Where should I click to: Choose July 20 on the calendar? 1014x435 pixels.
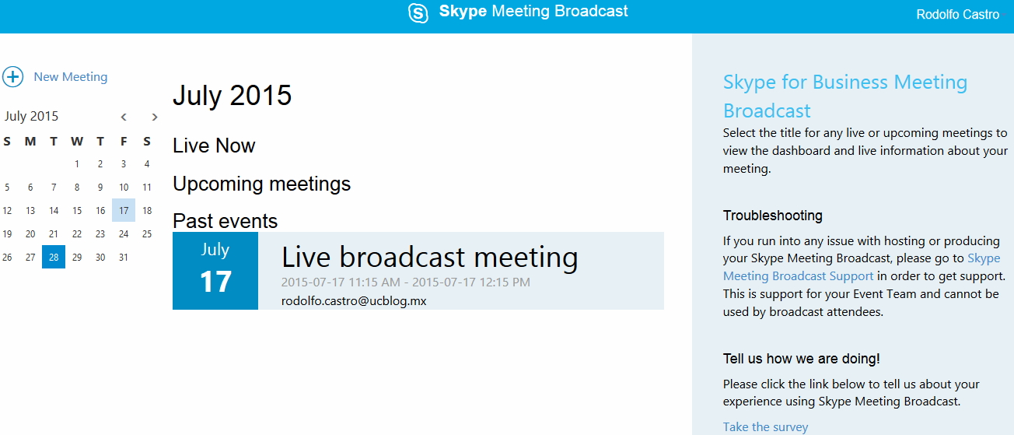(x=30, y=233)
